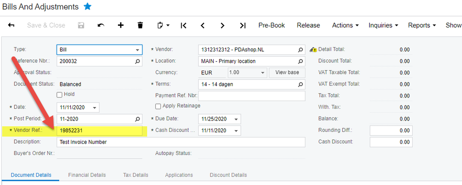Click the back arrow toolbar icon
This screenshot has height=185, width=462.
pos(11,25)
